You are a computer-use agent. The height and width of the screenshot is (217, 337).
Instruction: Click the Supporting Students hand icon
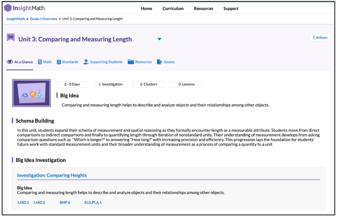[x=86, y=62]
